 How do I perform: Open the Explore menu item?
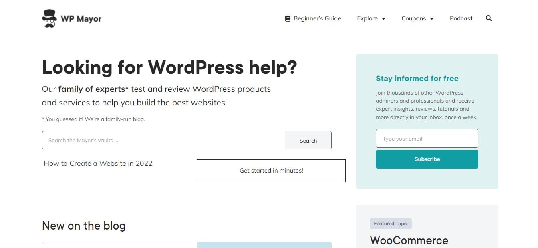pyautogui.click(x=367, y=18)
